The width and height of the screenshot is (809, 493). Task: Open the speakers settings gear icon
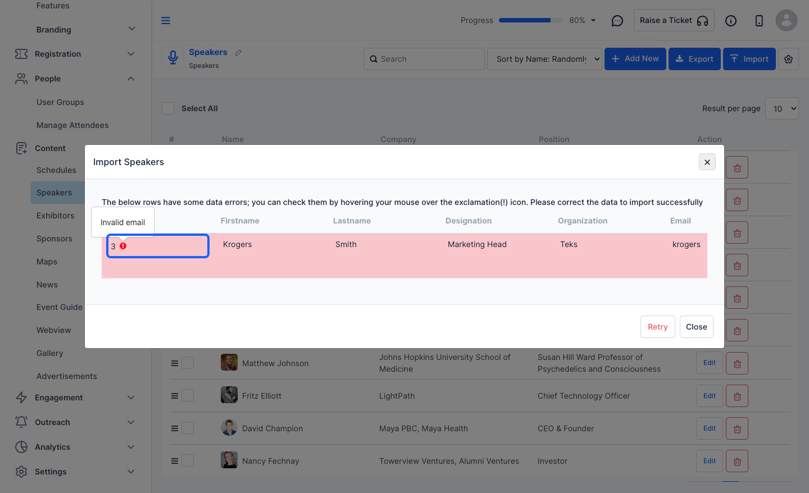point(789,59)
